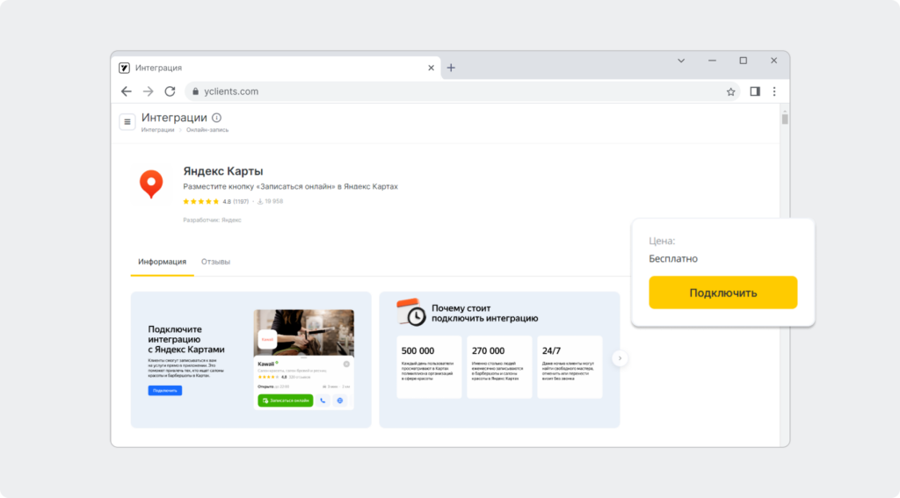
Task: Click the calendar clock icon
Action: 411,313
